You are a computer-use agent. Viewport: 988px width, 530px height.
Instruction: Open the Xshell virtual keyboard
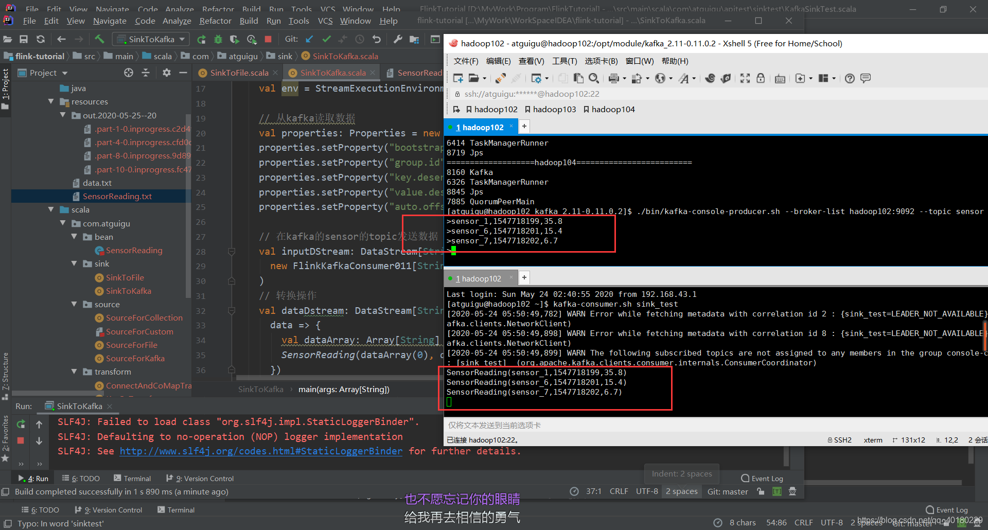[x=780, y=78]
